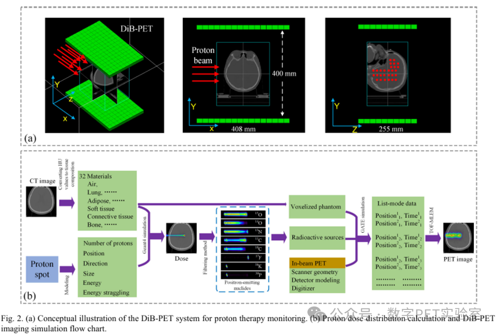
Task: Select the PET image thumbnail
Action: point(458,237)
